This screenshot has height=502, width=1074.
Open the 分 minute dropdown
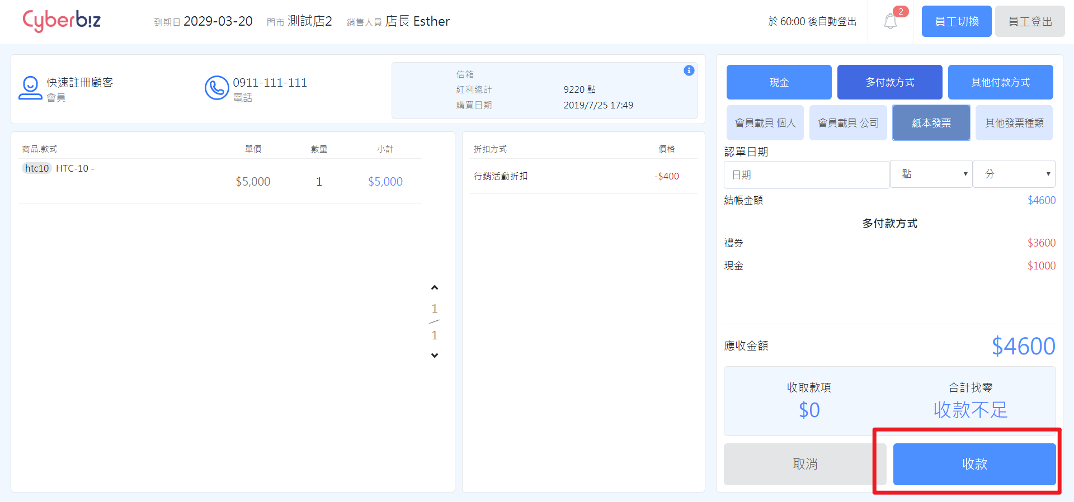(1014, 174)
